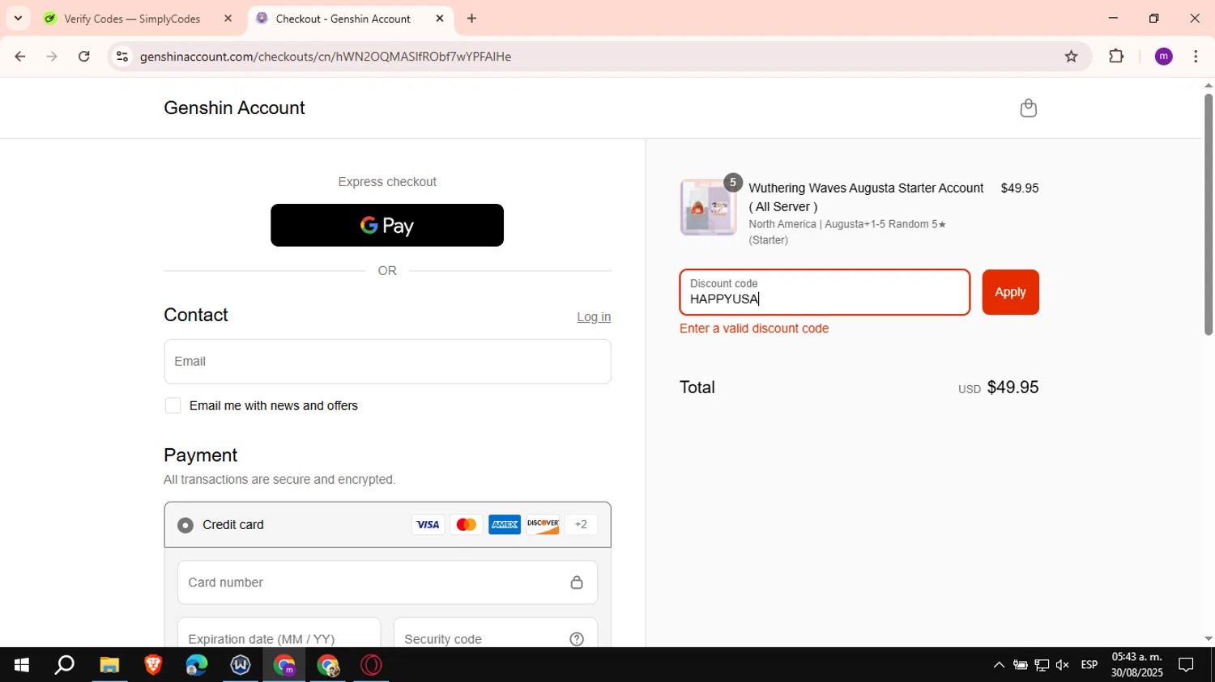Click the lock icon in card number field
The image size is (1215, 682).
[577, 582]
